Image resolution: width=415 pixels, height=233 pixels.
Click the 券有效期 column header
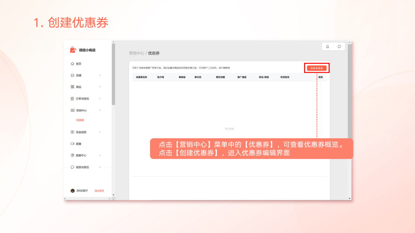[220, 77]
